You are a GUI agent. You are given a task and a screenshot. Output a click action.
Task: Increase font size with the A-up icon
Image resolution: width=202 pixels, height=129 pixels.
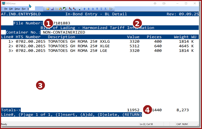[x=70, y=9]
